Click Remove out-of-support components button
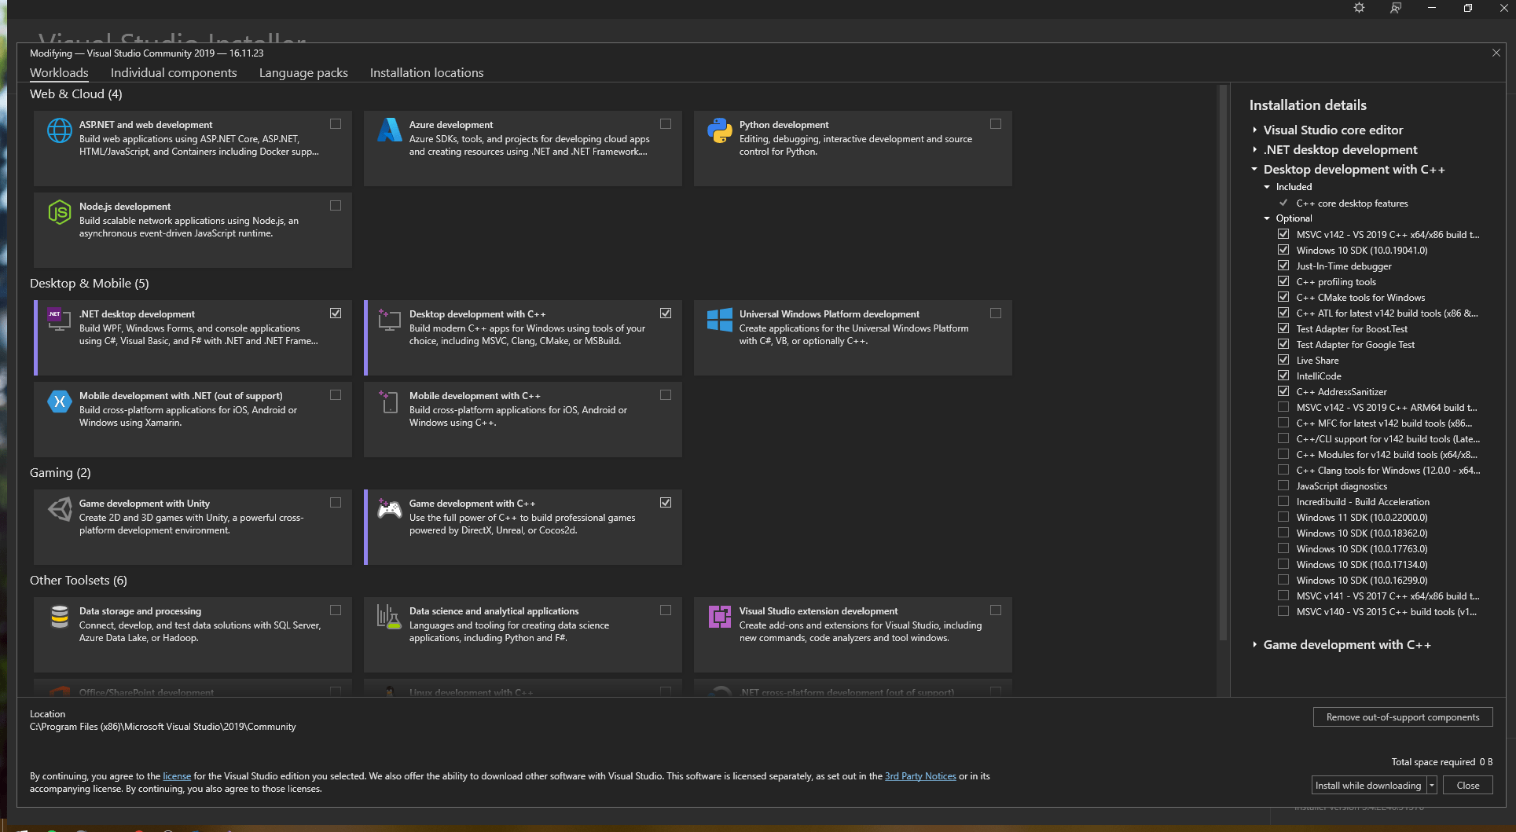Image resolution: width=1516 pixels, height=832 pixels. point(1403,717)
